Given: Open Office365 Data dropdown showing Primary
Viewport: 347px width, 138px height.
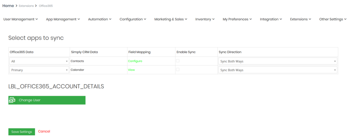Looking at the screenshot, I should (x=39, y=70).
